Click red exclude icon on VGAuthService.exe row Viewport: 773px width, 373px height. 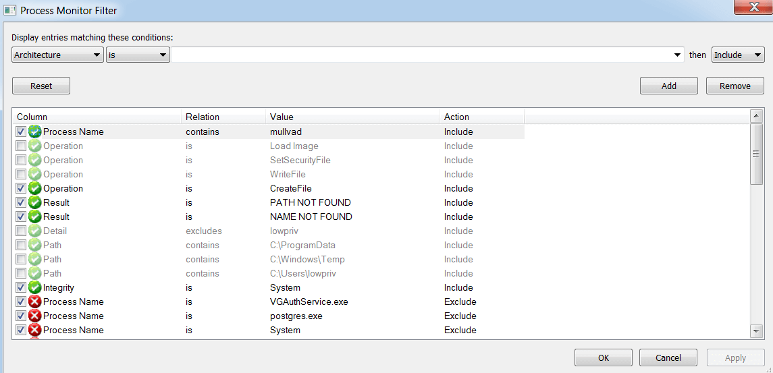pos(34,302)
